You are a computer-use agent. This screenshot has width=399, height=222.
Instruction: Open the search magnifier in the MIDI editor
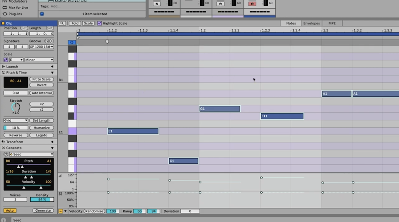[62, 23]
